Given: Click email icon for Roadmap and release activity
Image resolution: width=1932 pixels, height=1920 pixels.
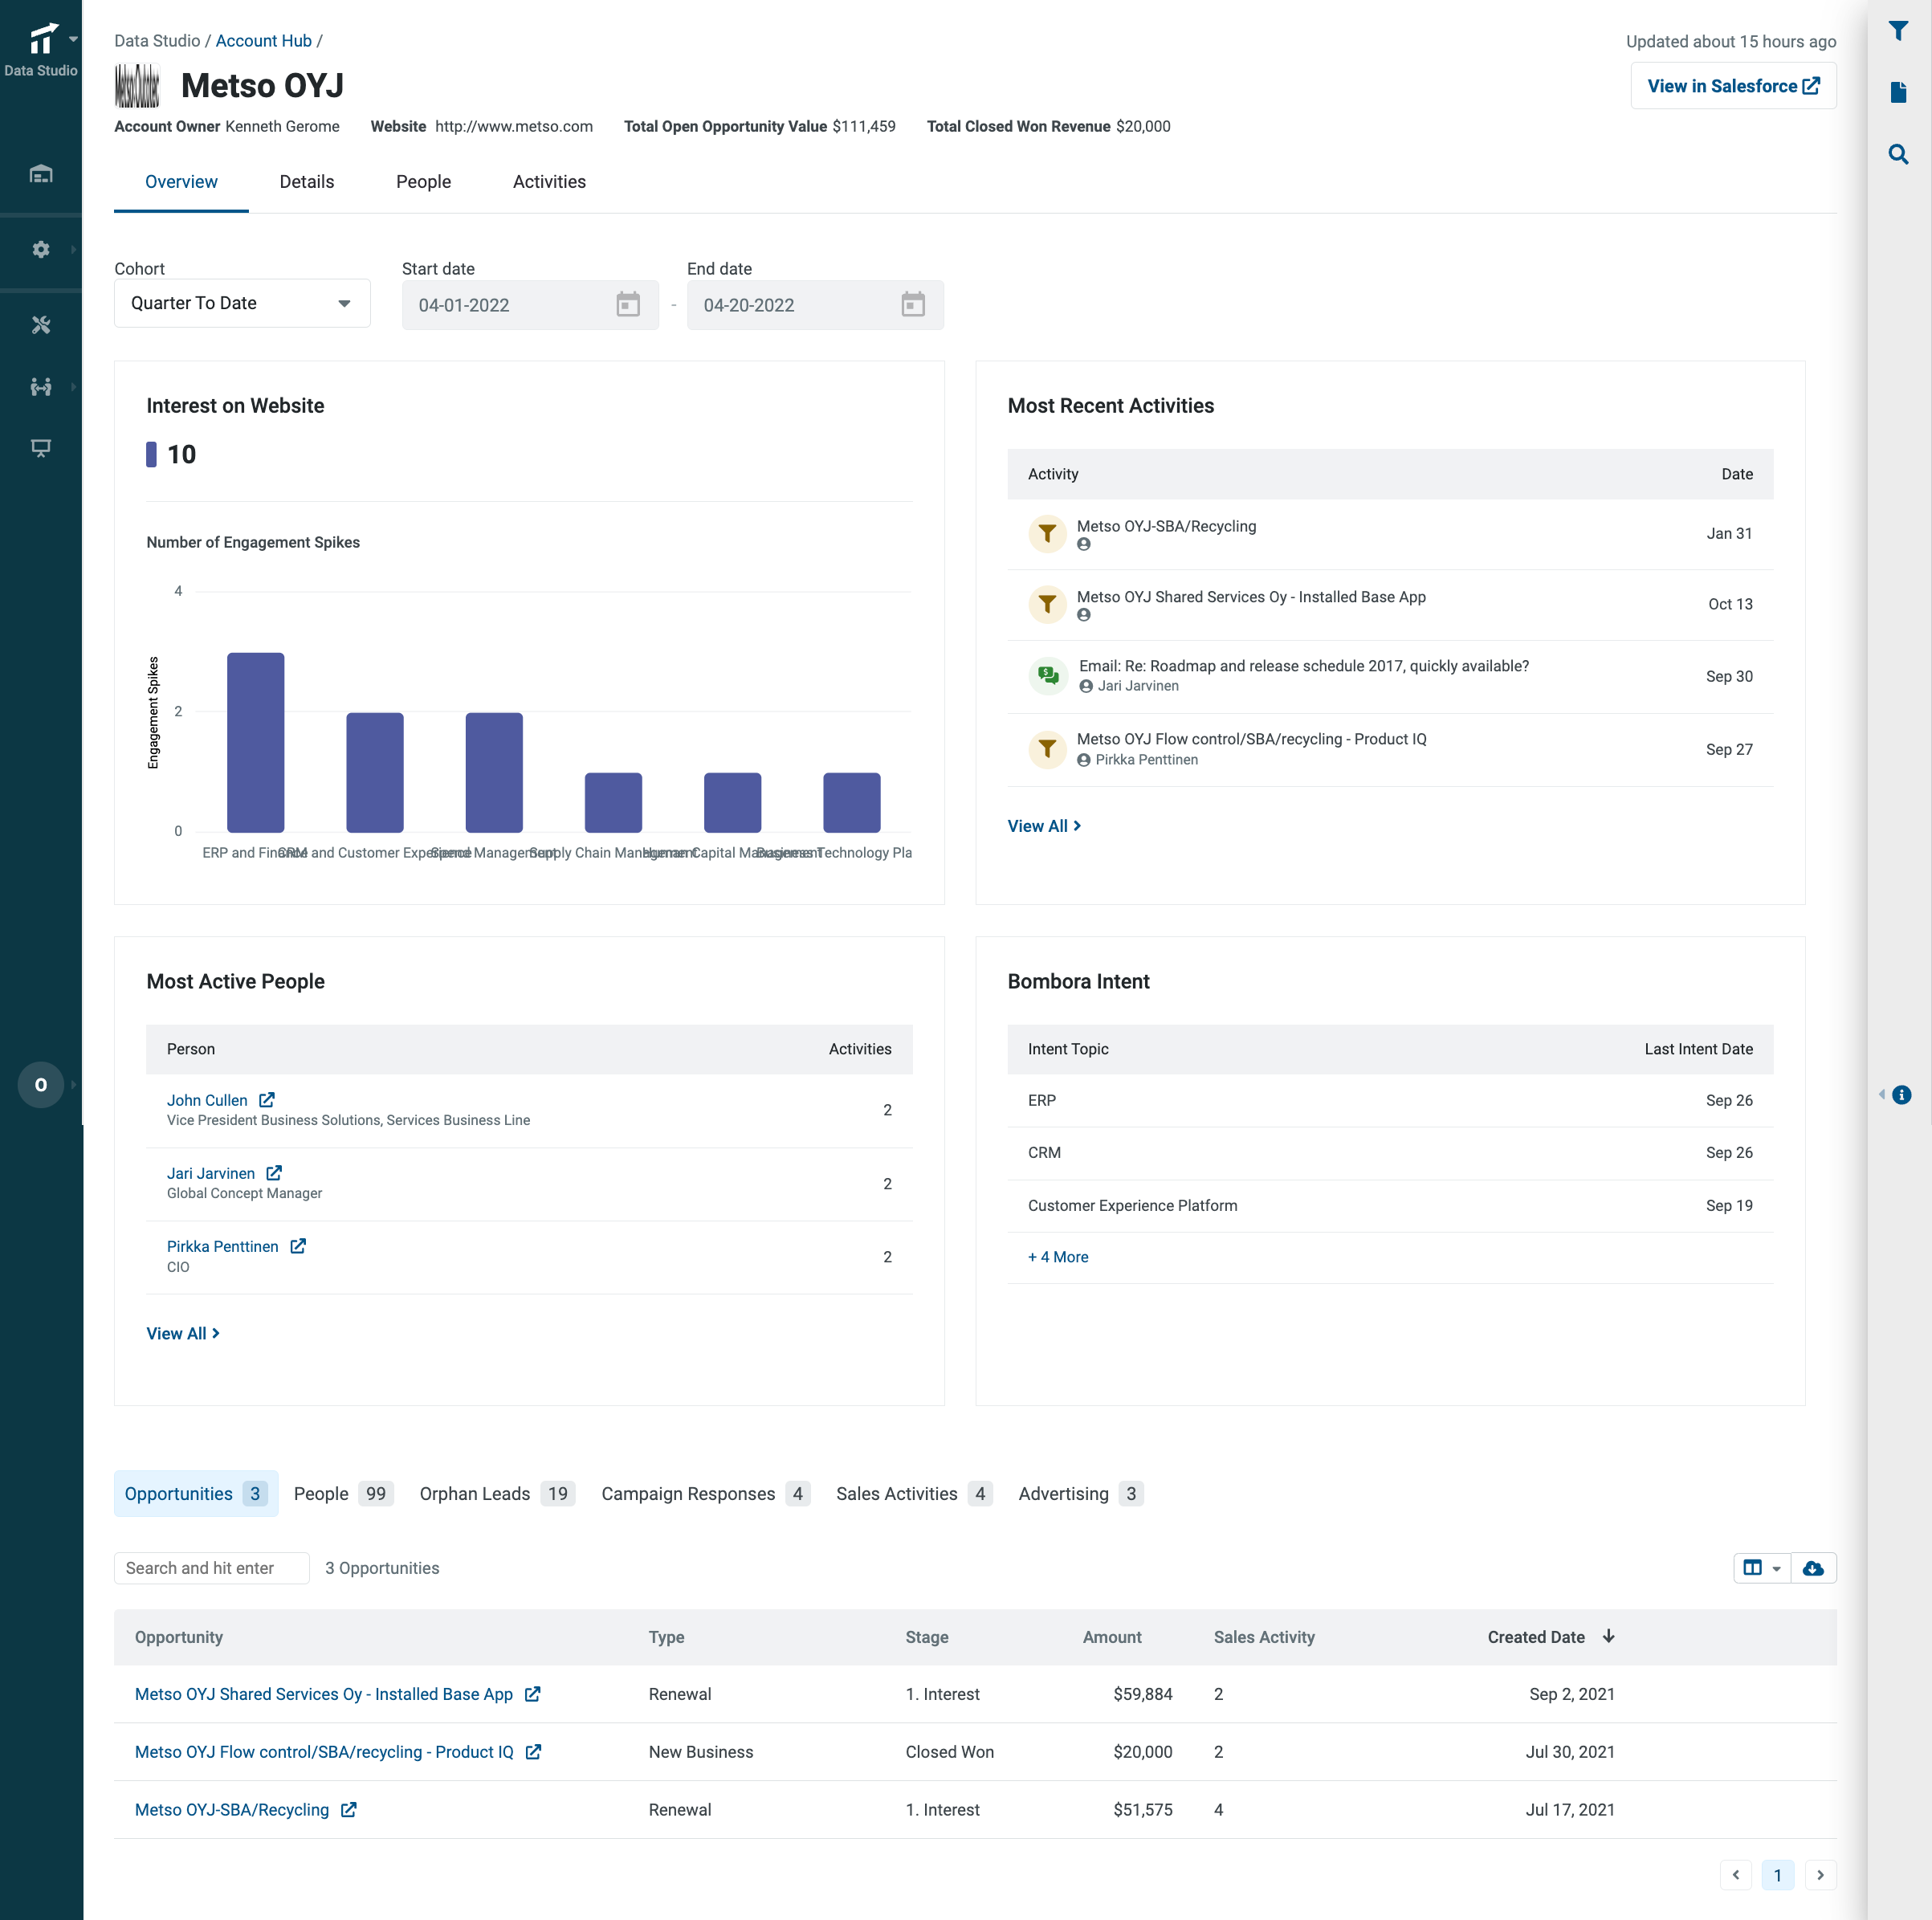Looking at the screenshot, I should point(1047,676).
